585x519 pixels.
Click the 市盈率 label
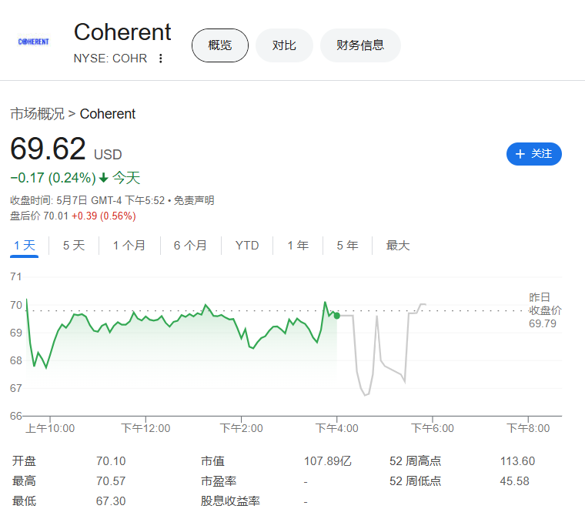point(219,481)
